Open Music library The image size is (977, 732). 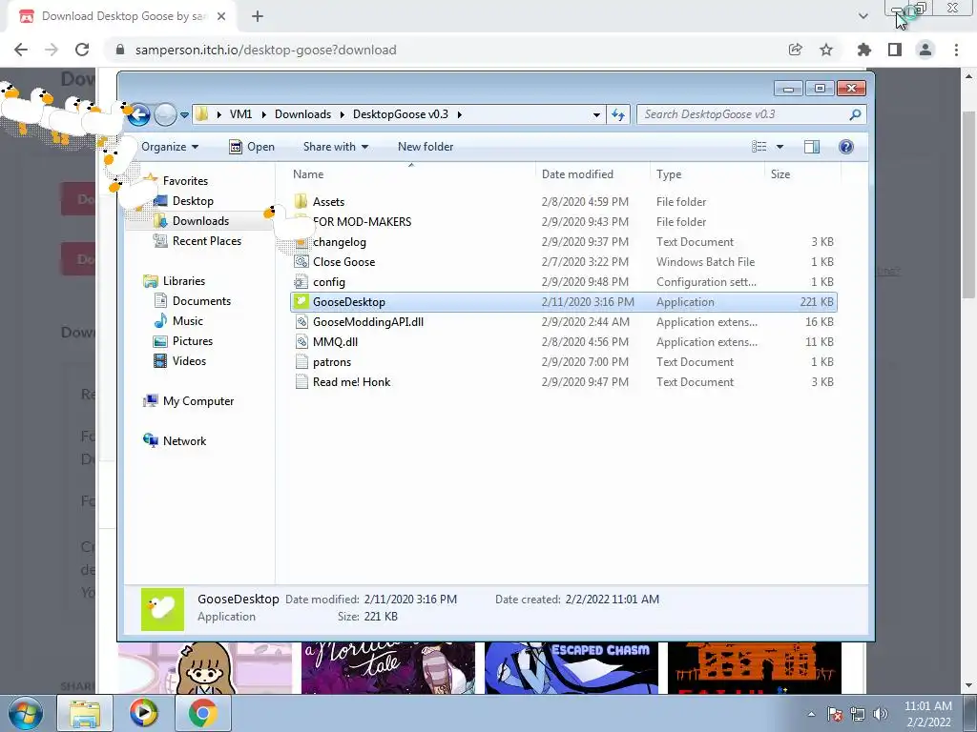pos(188,320)
